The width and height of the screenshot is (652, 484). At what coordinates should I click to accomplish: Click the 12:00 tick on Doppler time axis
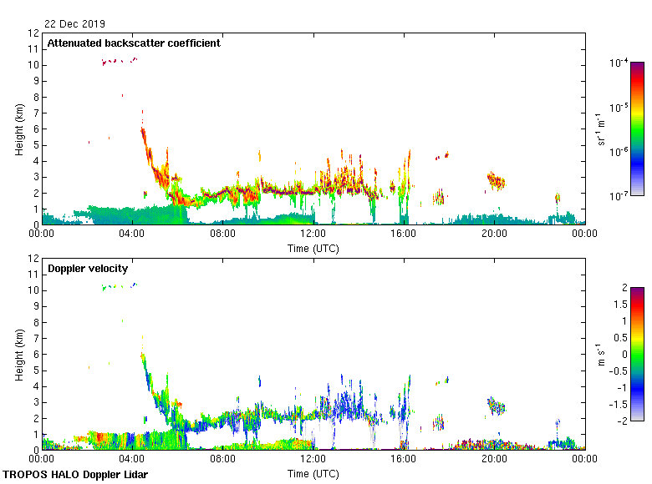(x=313, y=460)
